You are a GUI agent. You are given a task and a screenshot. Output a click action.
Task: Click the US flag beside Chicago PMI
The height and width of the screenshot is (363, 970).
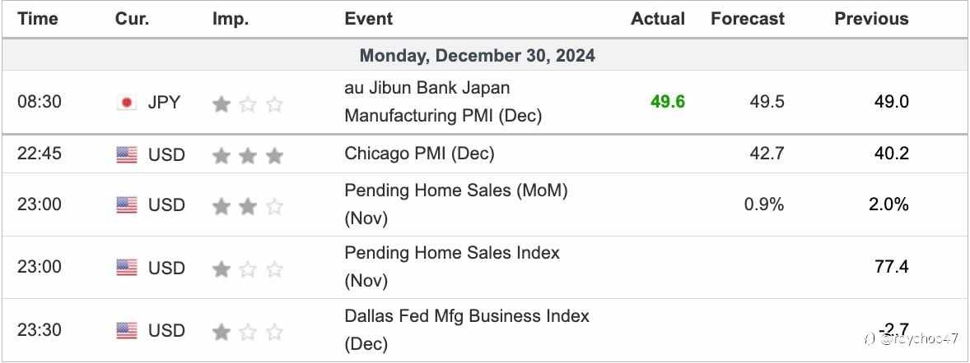pyautogui.click(x=127, y=154)
